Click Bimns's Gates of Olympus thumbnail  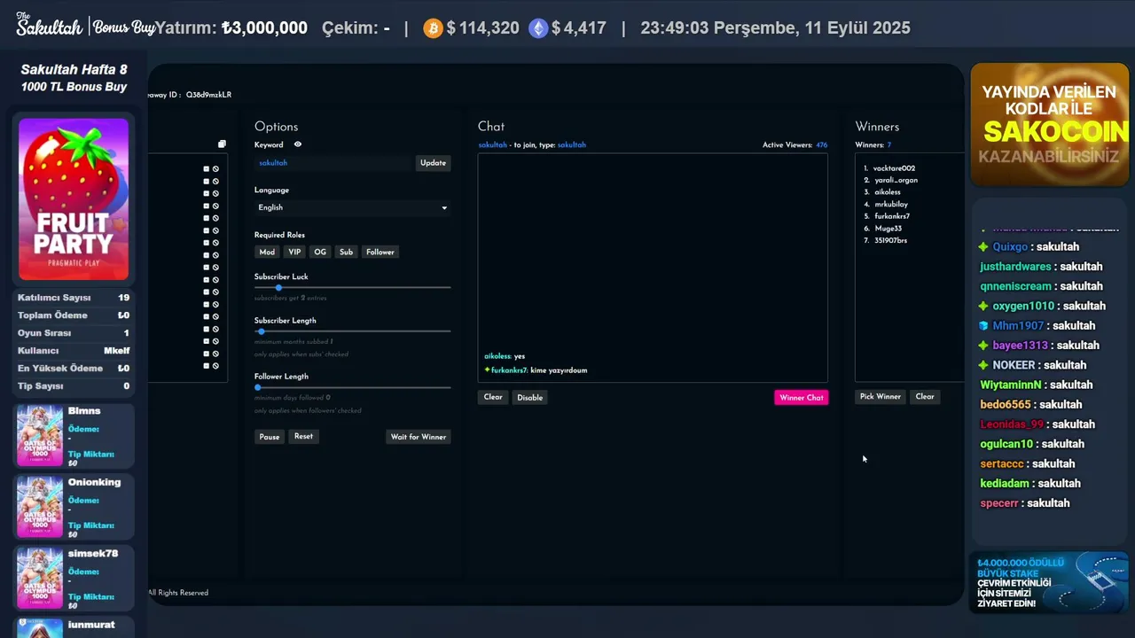(40, 436)
